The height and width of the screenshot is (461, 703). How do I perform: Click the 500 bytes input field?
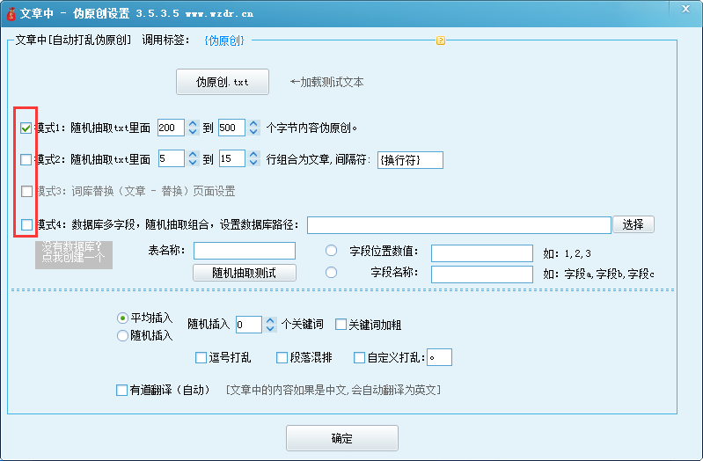(x=231, y=128)
